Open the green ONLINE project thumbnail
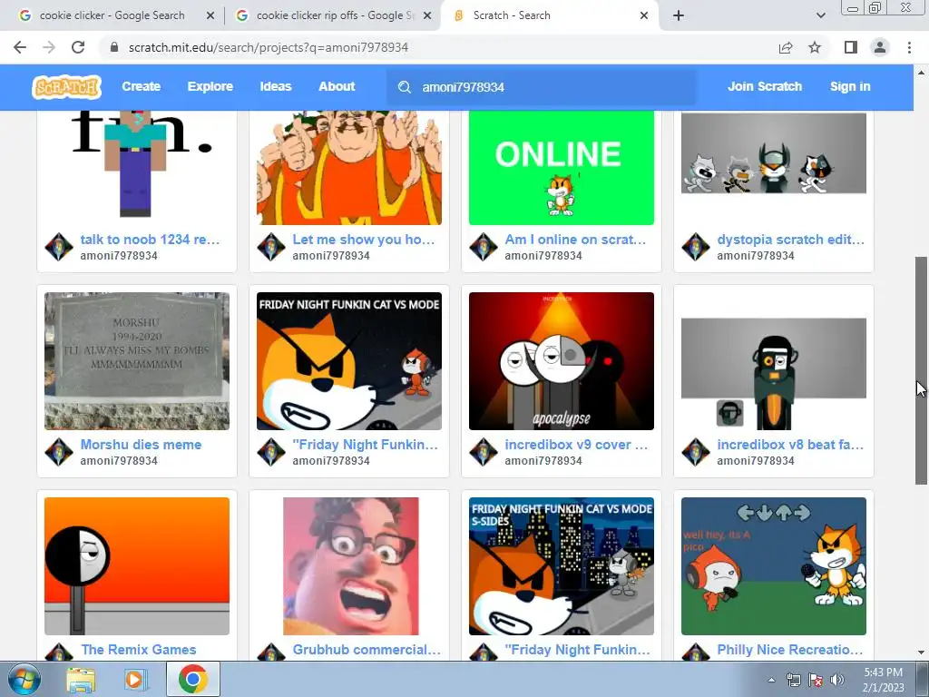929x697 pixels. pyautogui.click(x=561, y=168)
